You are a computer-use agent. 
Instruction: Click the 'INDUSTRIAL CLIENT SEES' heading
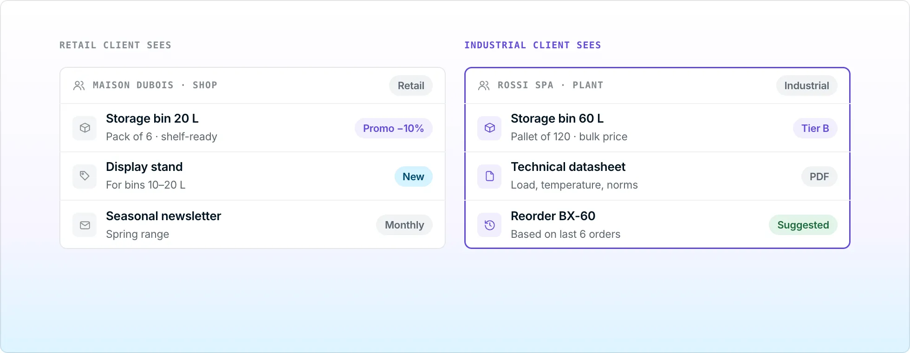tap(533, 45)
